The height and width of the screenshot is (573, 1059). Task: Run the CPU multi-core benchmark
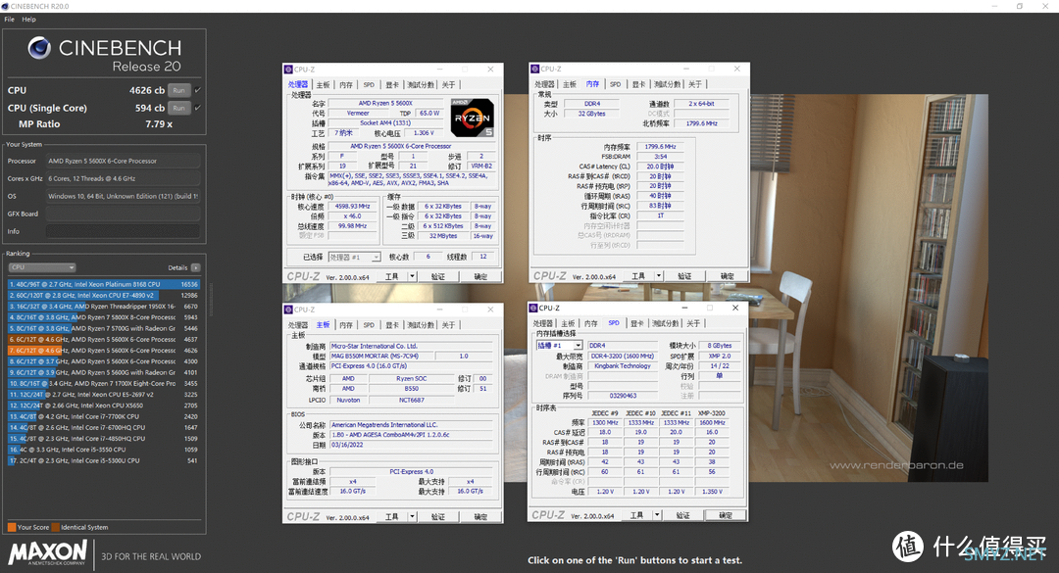pos(179,90)
